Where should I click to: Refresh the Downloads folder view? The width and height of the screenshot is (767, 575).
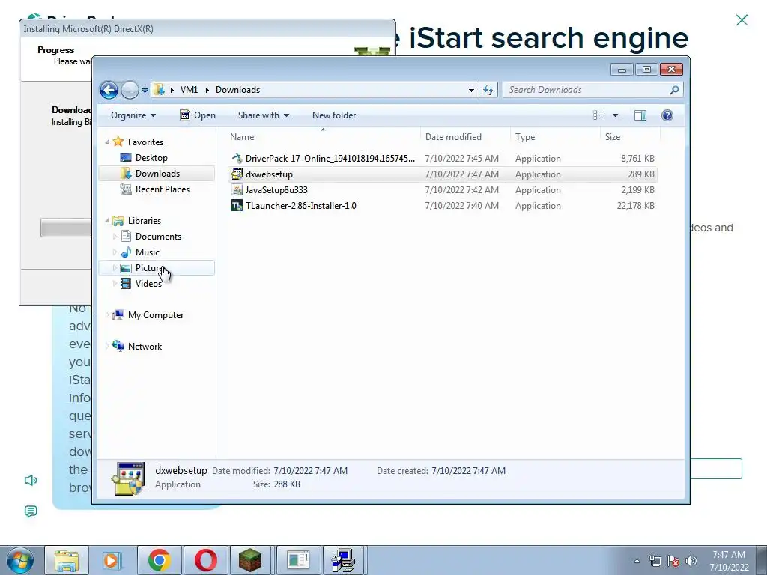(488, 90)
